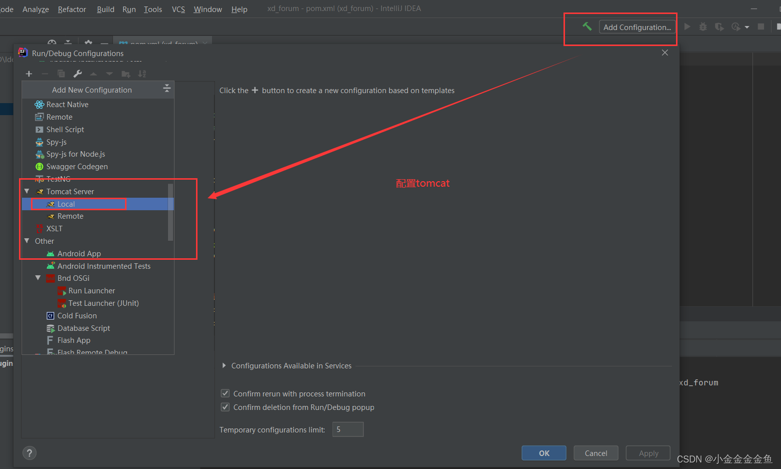Click the Run Launcher icon under Bnd OSGi
Image resolution: width=781 pixels, height=469 pixels.
pos(61,291)
